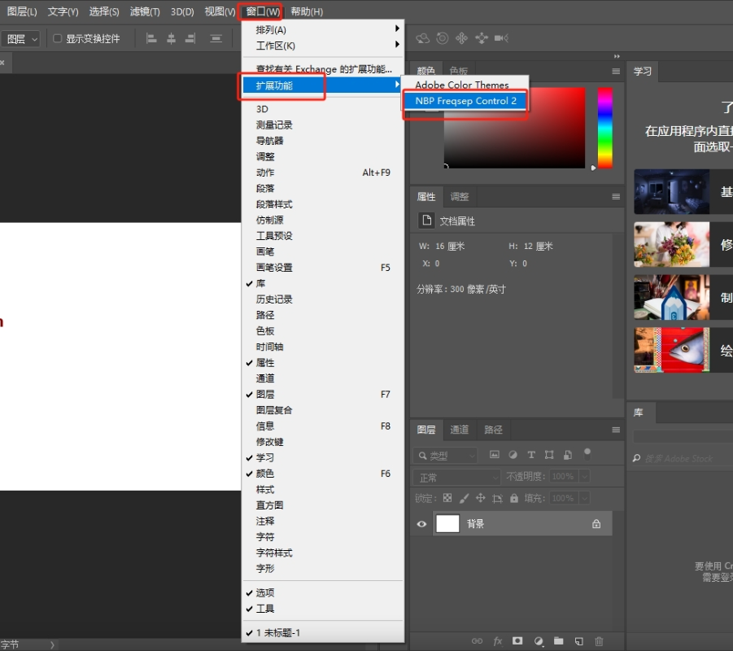This screenshot has height=651, width=733.
Task: Select the 3D orbit camera icon
Action: coord(422,38)
